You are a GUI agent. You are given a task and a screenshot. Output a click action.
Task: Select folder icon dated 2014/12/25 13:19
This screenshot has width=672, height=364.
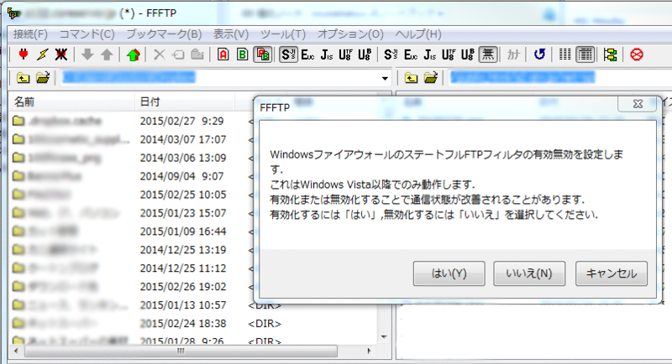(x=18, y=249)
